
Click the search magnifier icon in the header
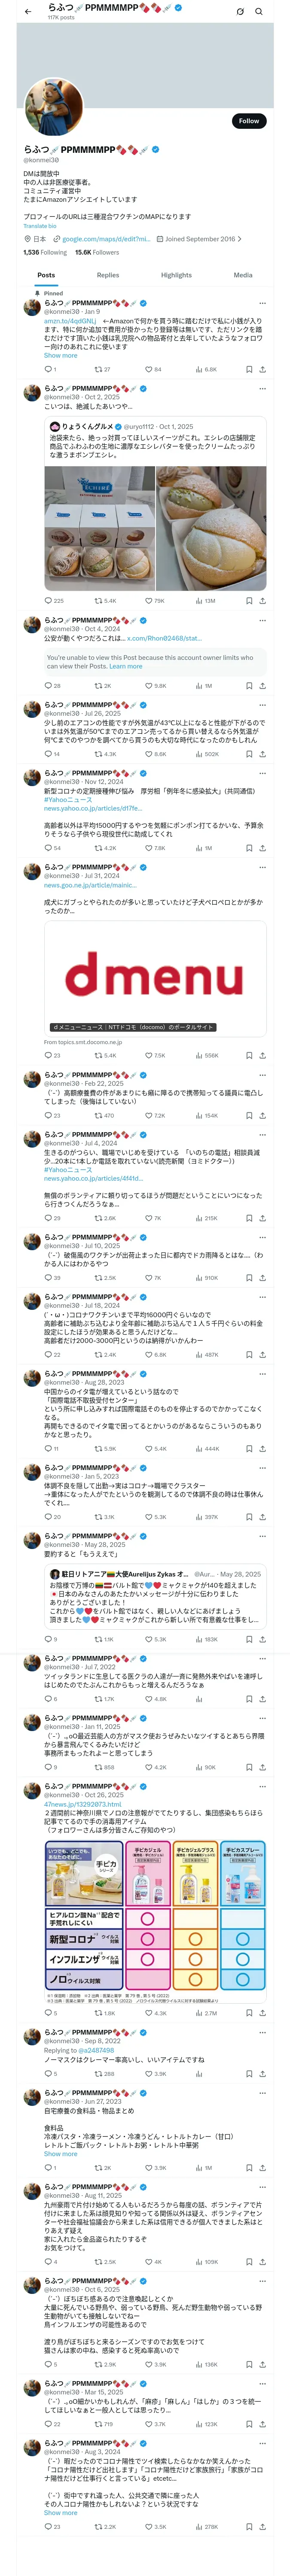tap(258, 11)
